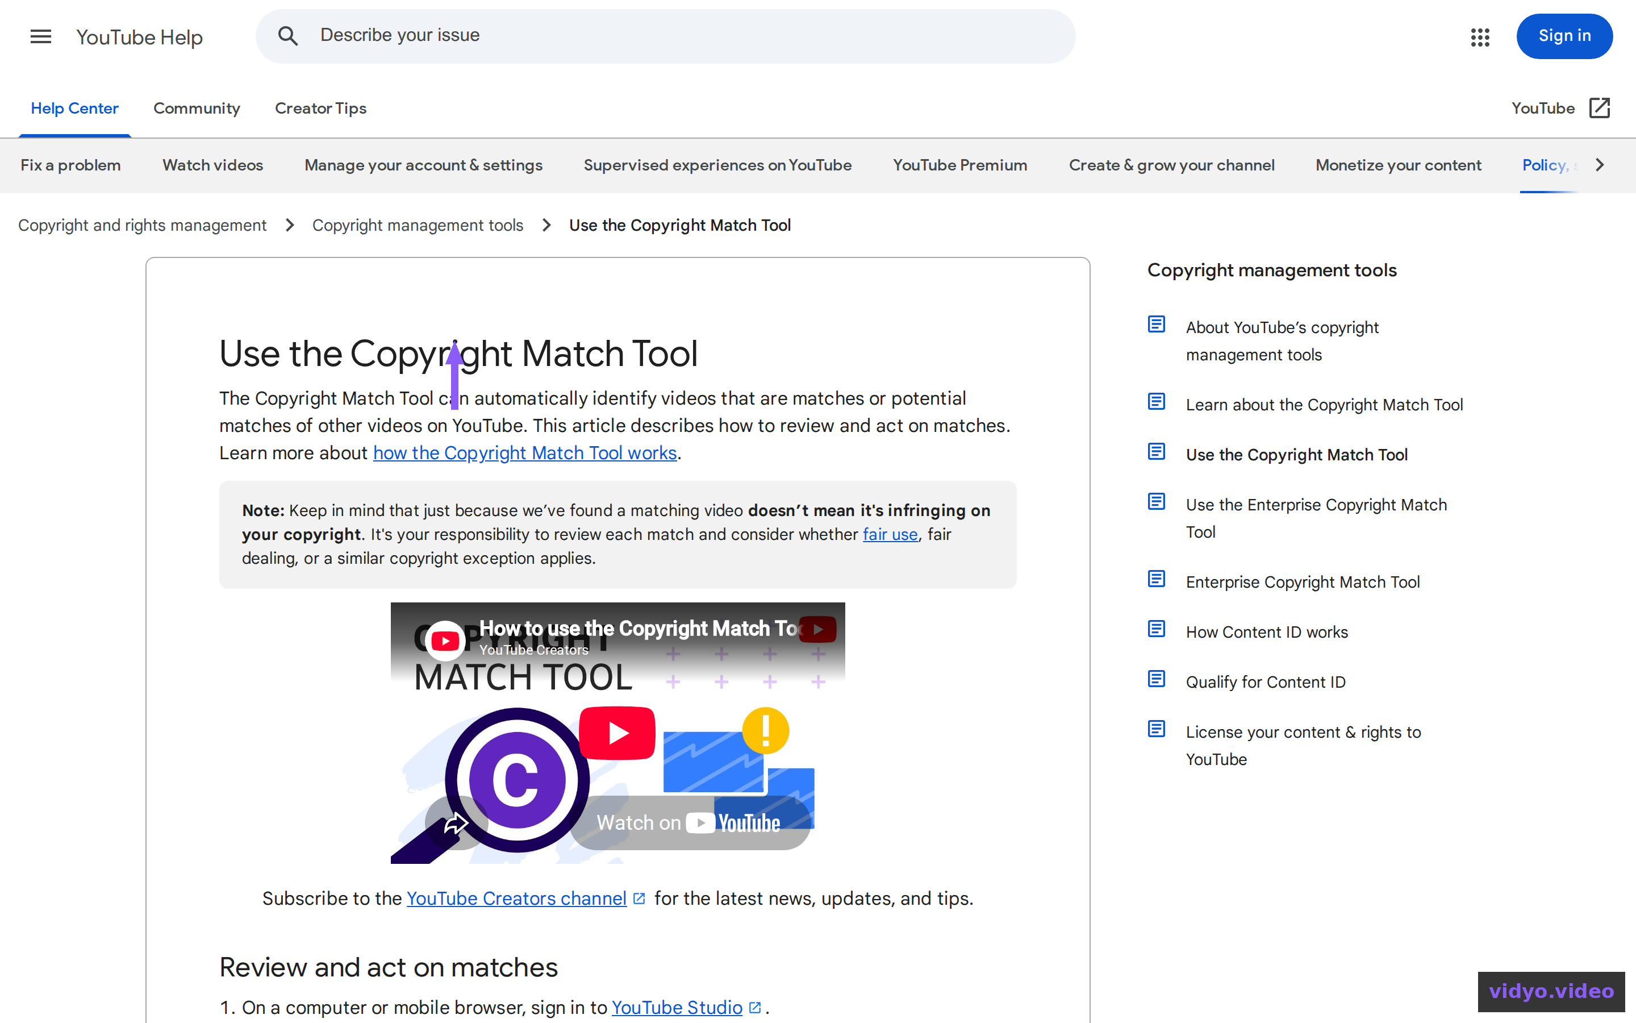Click YouTube Creators channel avatar in video

[445, 640]
